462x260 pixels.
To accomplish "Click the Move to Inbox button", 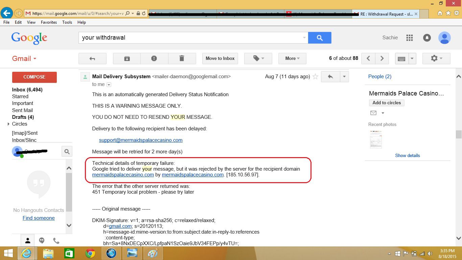I will pos(220,58).
